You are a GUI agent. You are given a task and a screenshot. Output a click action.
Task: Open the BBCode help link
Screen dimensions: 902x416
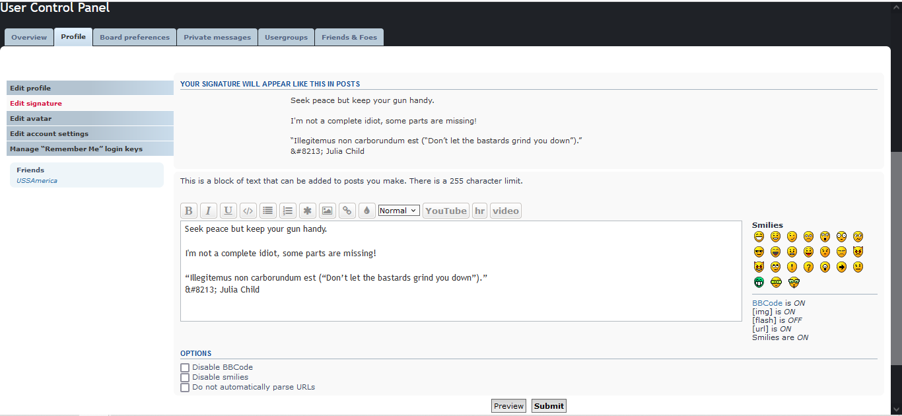coord(767,303)
